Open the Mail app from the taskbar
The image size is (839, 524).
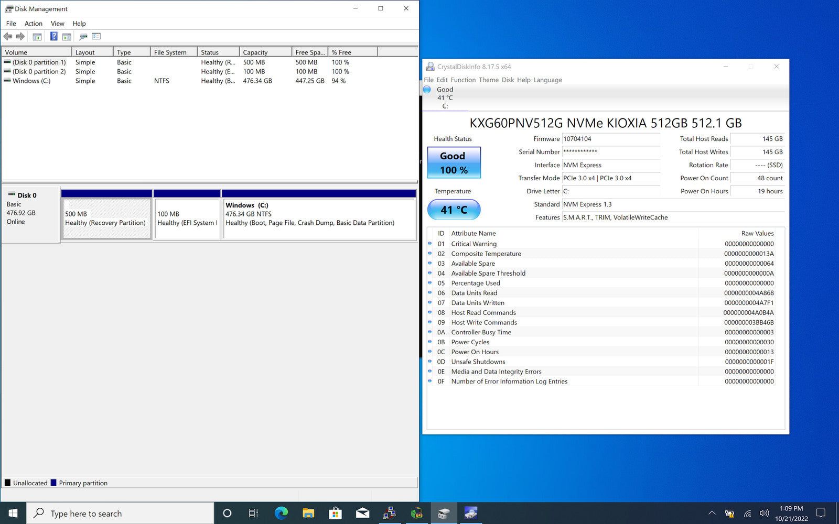coord(362,513)
